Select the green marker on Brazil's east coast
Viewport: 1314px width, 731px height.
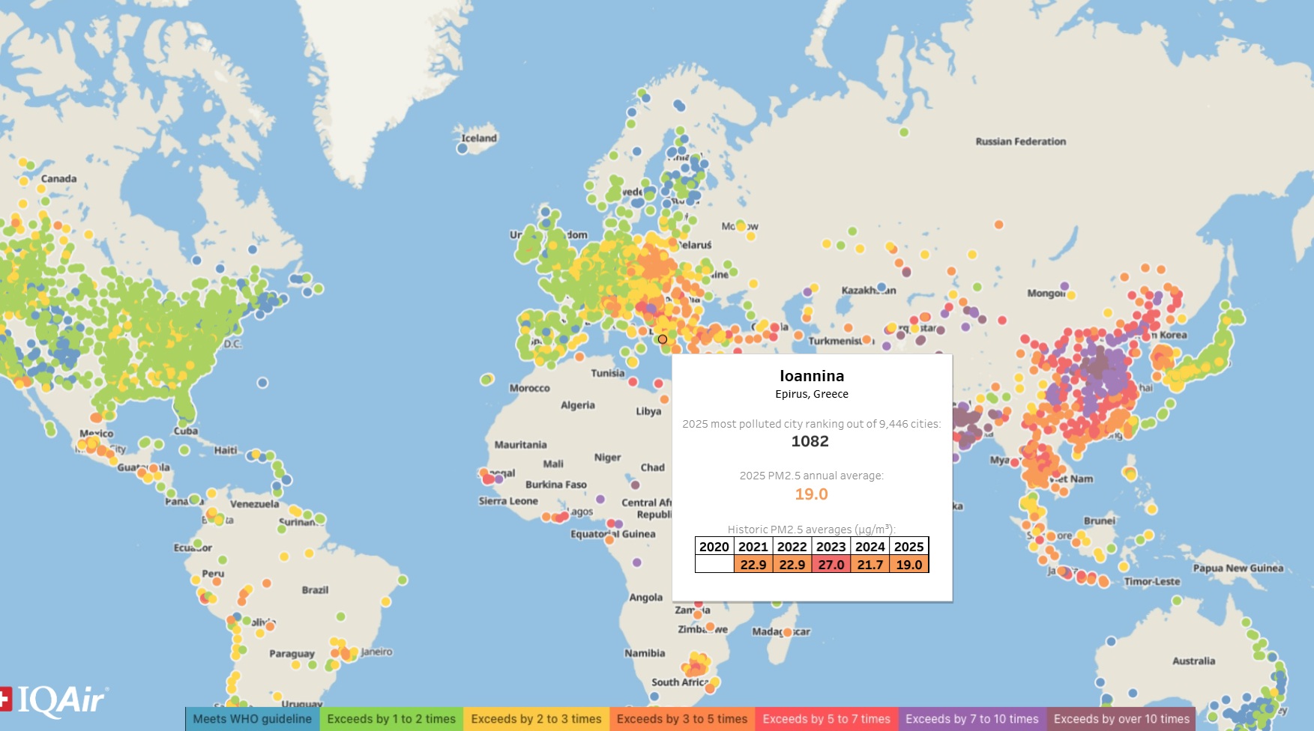403,580
